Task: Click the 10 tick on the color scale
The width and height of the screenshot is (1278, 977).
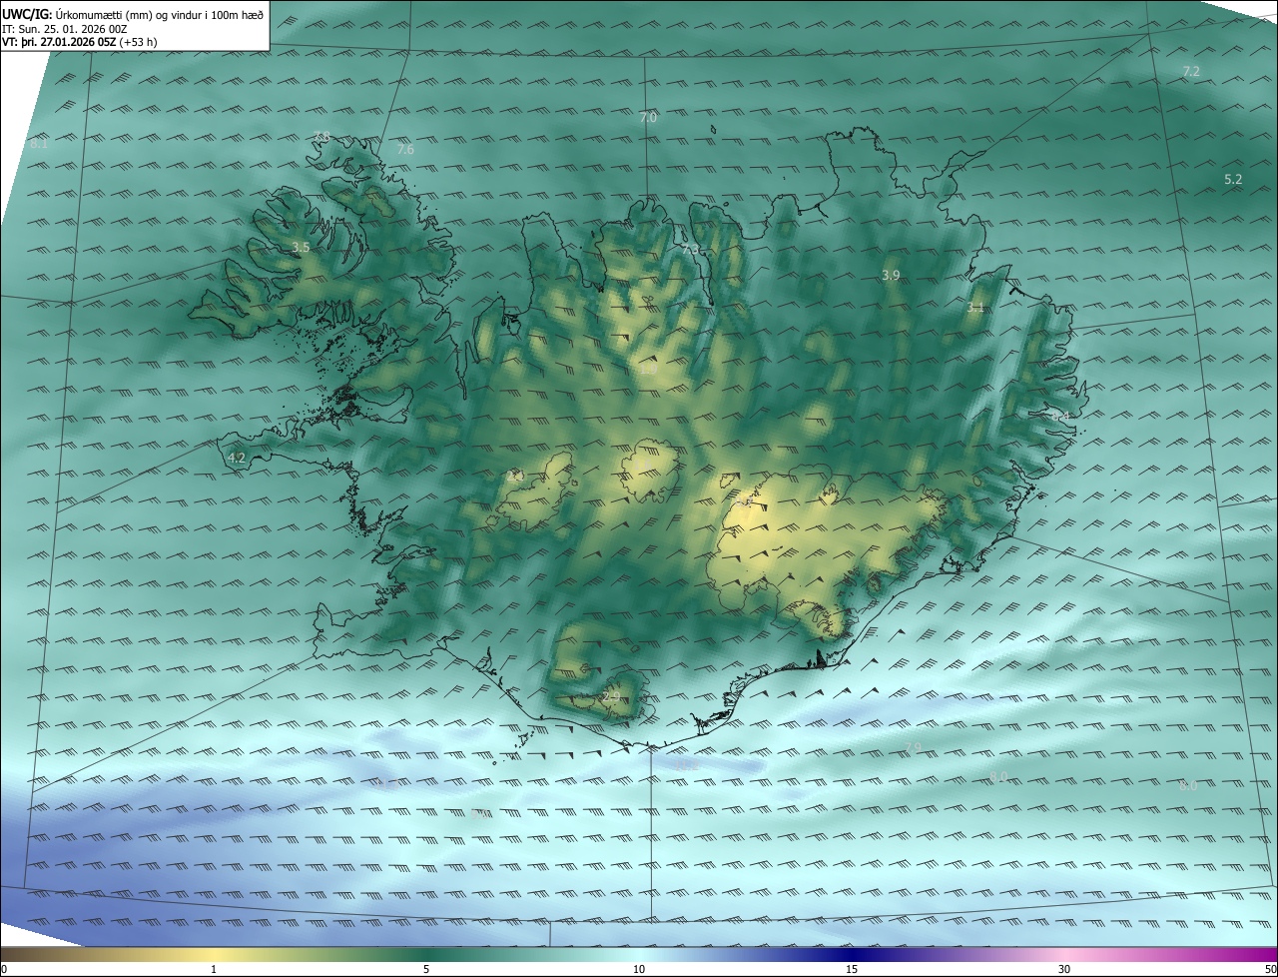Action: tap(639, 969)
